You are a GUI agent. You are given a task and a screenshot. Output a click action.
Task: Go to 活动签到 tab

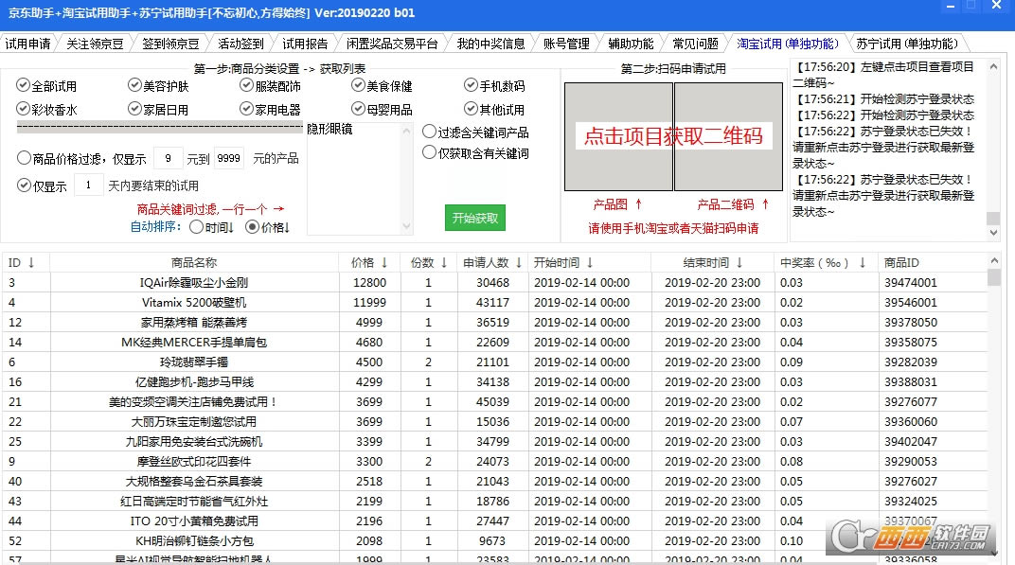click(240, 44)
